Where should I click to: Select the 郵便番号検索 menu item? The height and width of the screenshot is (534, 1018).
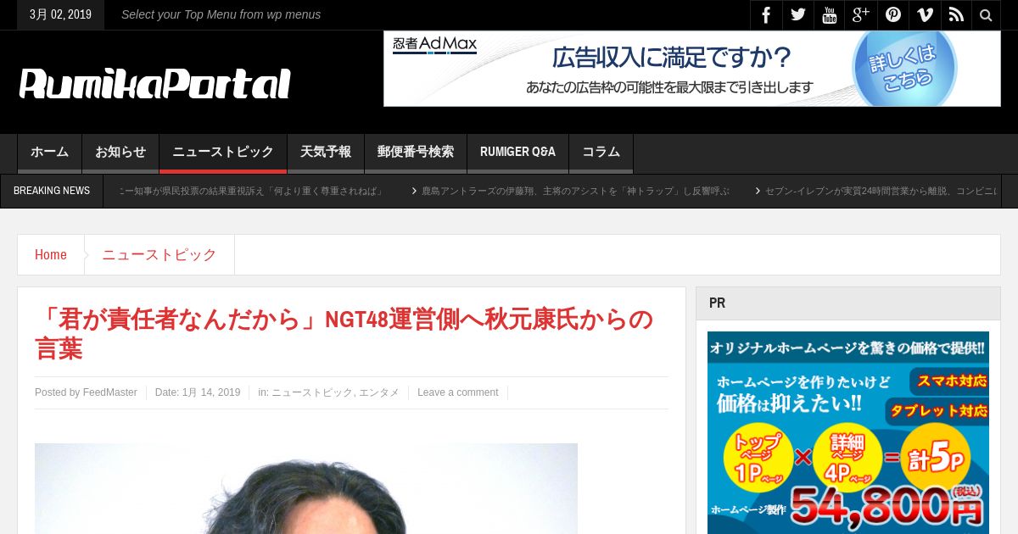(416, 153)
